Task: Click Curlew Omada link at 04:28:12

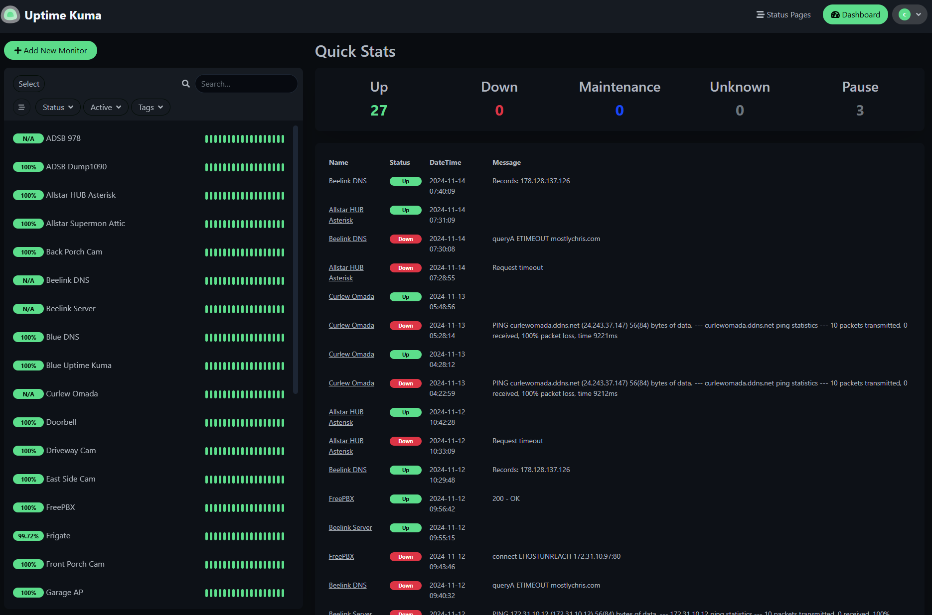Action: (351, 354)
